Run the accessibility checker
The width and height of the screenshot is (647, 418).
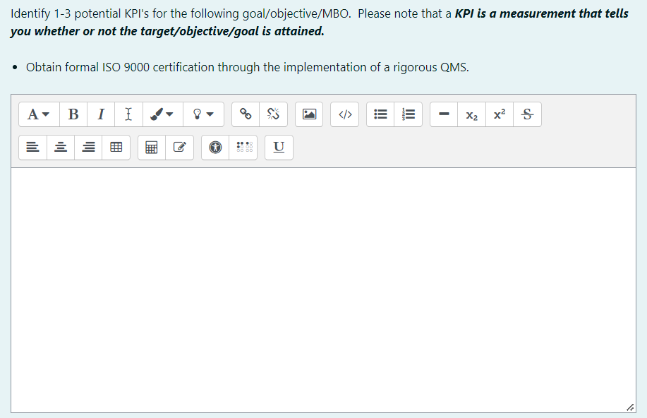214,147
